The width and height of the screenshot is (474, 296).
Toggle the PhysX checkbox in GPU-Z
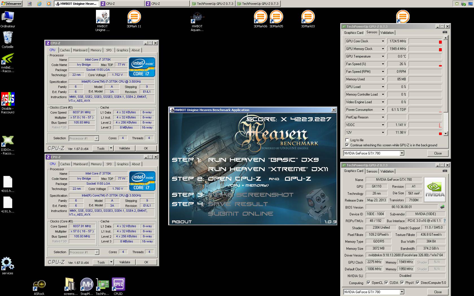click(402, 282)
